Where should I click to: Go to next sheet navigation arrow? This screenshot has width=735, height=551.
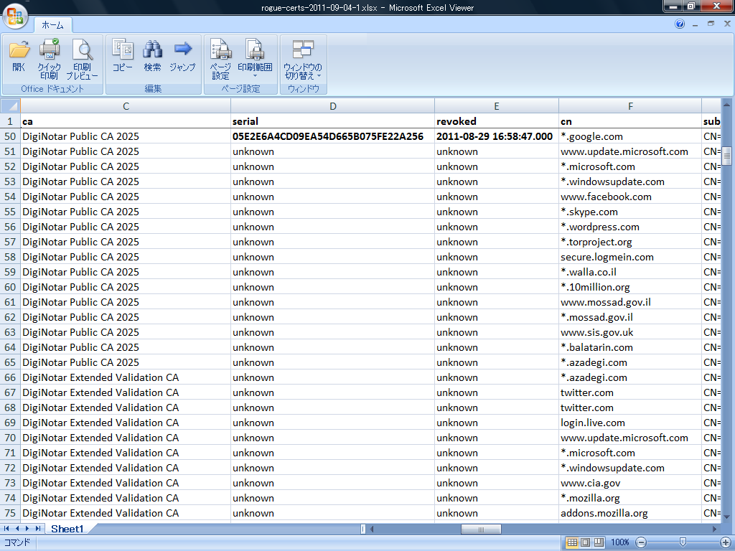tap(27, 529)
